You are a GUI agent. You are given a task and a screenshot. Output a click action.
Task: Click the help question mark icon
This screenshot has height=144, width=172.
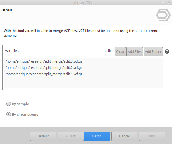tap(167, 51)
